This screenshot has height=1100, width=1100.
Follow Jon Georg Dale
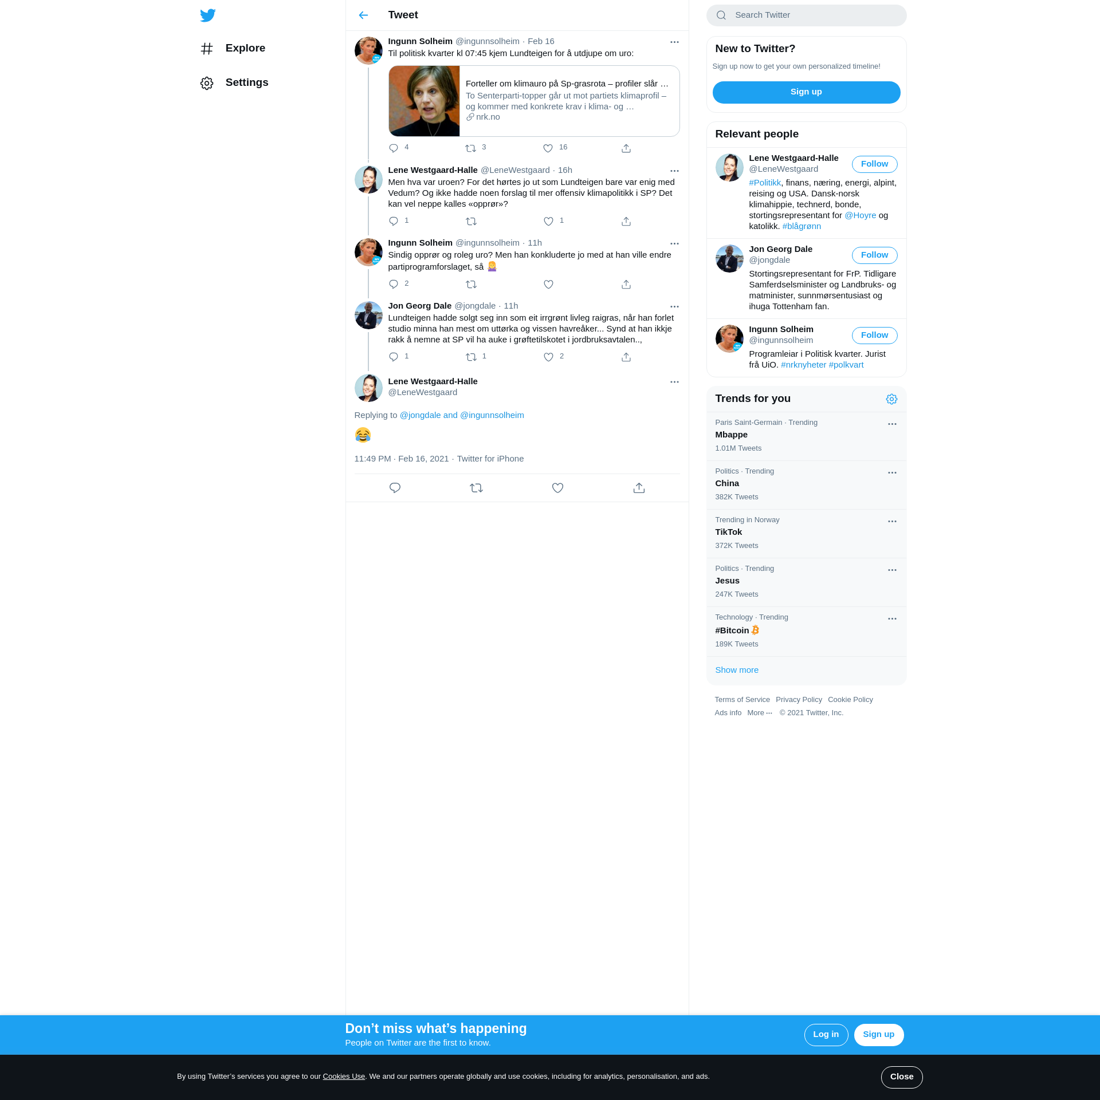tap(874, 255)
